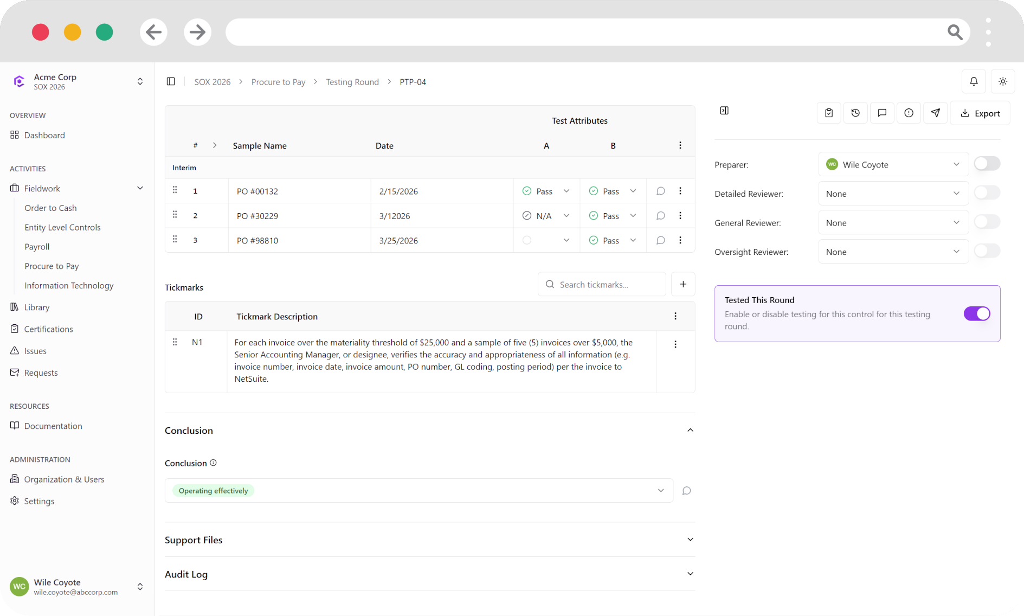Collapse the right panel icon

tap(724, 111)
